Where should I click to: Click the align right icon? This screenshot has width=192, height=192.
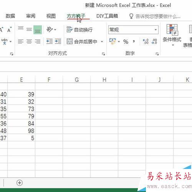point(38,41)
